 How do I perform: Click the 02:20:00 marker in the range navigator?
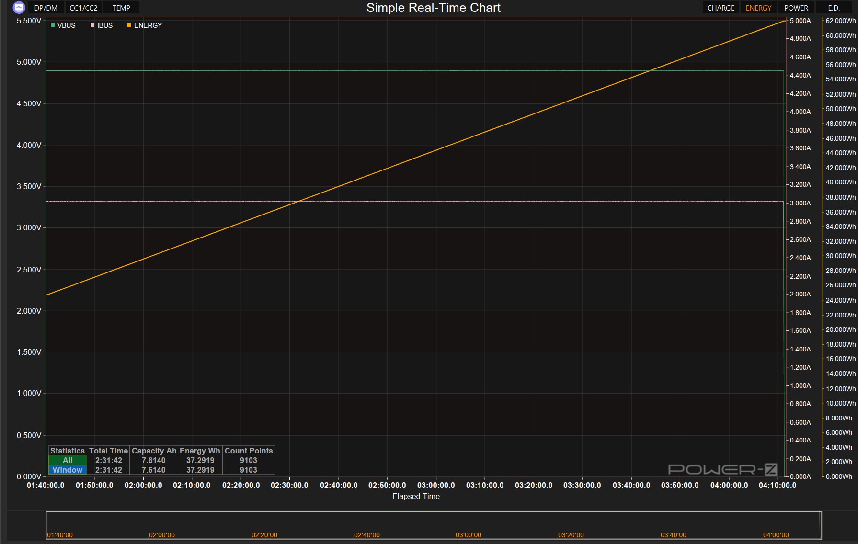point(264,535)
